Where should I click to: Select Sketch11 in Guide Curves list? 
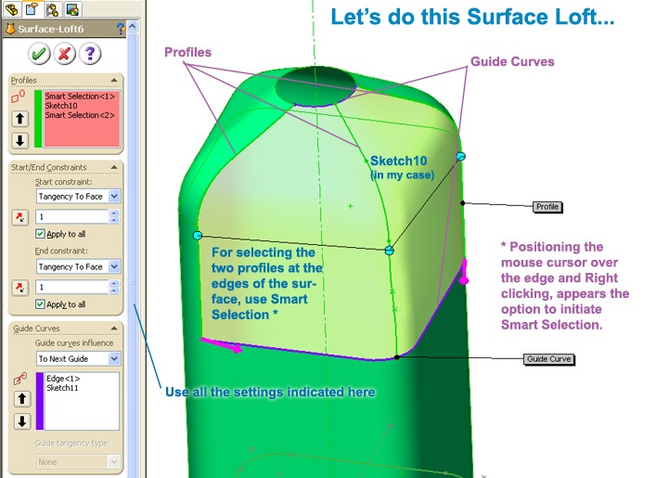coord(62,388)
